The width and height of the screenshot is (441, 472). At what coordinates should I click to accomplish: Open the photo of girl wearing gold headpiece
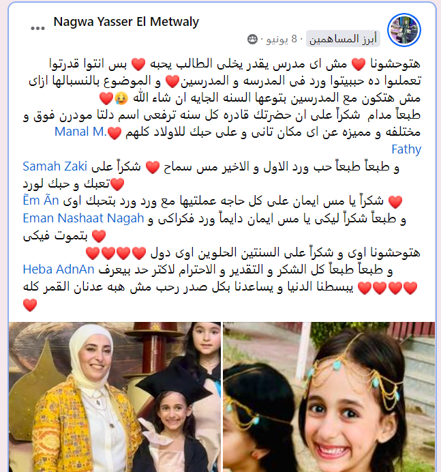click(329, 397)
